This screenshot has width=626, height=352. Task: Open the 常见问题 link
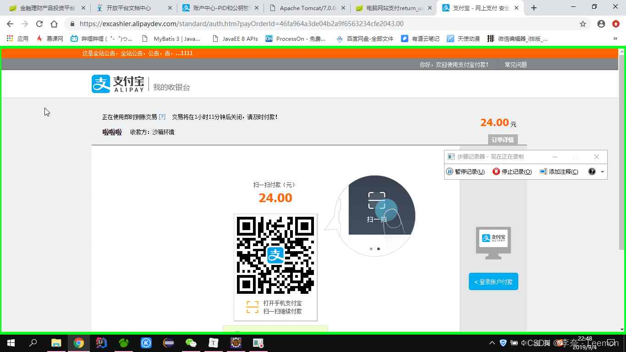pos(516,65)
